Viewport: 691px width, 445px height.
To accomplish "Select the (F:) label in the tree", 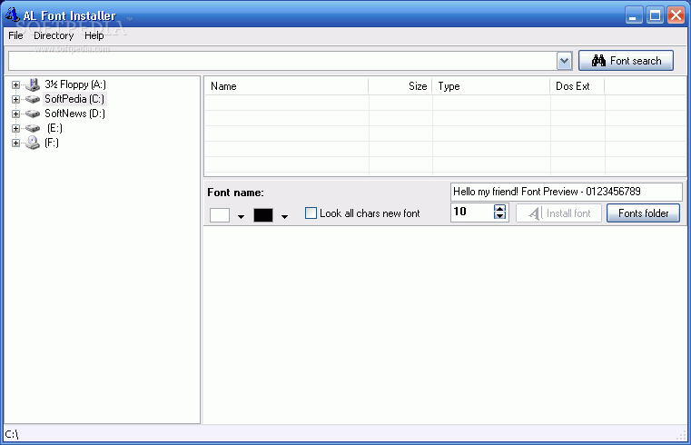I will pos(52,143).
